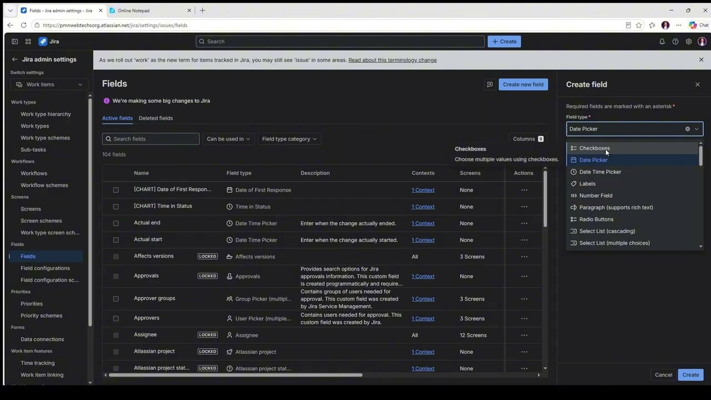The height and width of the screenshot is (400, 711).
Task: Choose Labels field type option
Action: point(633,184)
